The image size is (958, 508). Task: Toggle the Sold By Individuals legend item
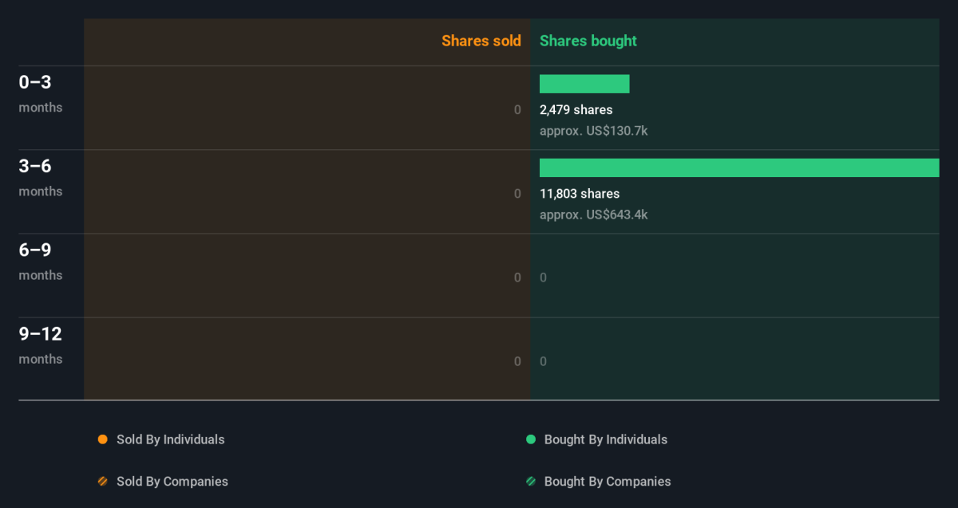coord(161,439)
